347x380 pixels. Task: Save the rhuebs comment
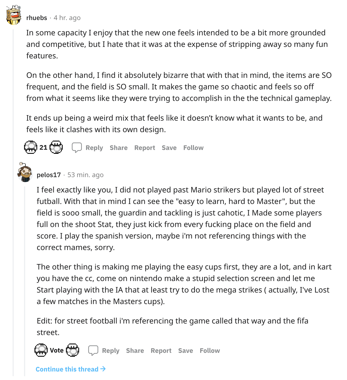[169, 148]
